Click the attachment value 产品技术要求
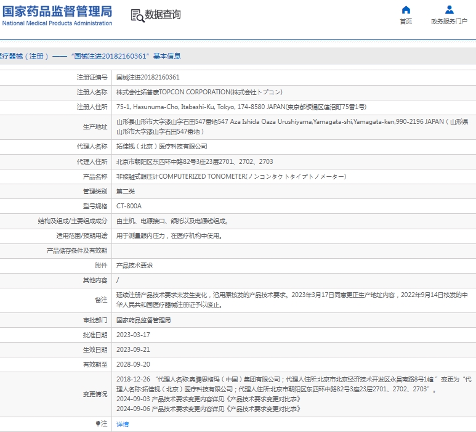 point(134,266)
